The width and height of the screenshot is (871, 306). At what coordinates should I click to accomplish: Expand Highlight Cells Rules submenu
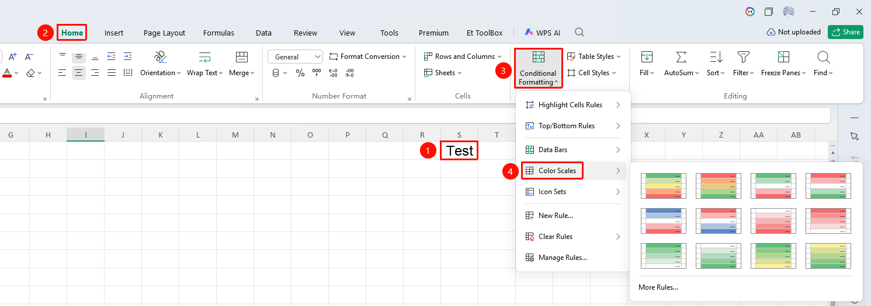pos(573,105)
